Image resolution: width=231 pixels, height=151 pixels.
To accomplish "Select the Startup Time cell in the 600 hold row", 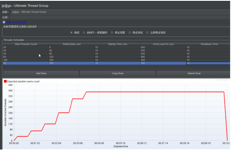I will (118, 47).
